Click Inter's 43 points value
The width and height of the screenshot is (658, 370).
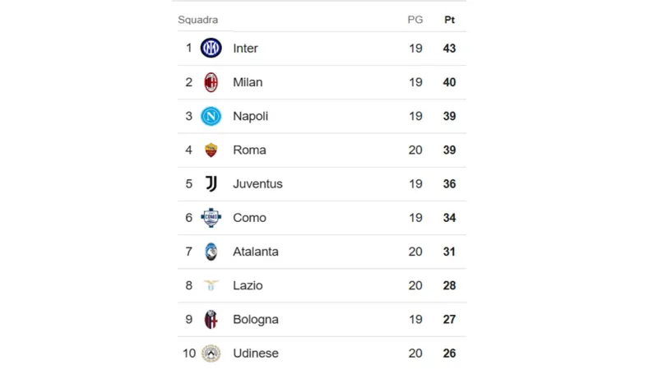(x=449, y=49)
